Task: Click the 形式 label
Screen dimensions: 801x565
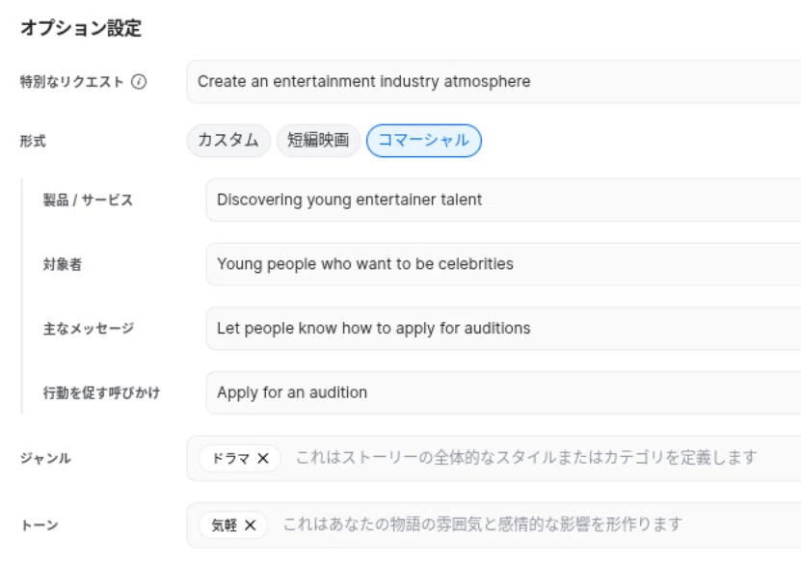Action: 33,141
